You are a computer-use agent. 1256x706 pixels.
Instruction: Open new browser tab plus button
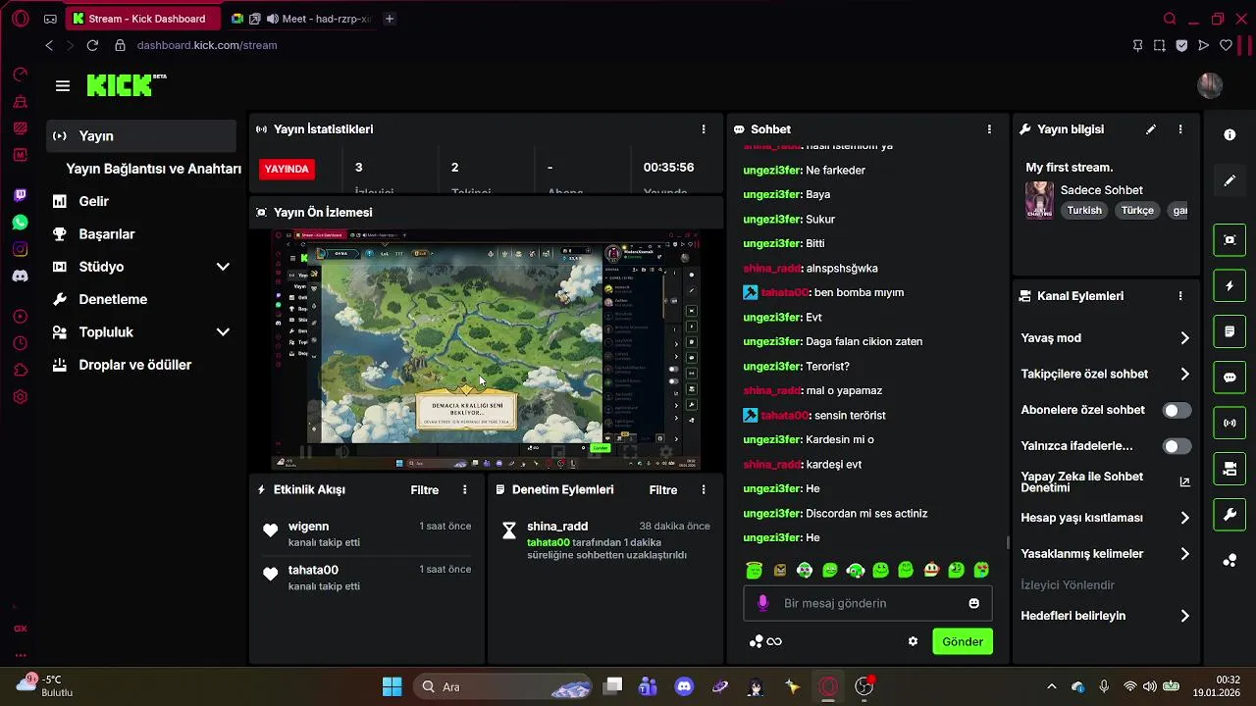(390, 19)
